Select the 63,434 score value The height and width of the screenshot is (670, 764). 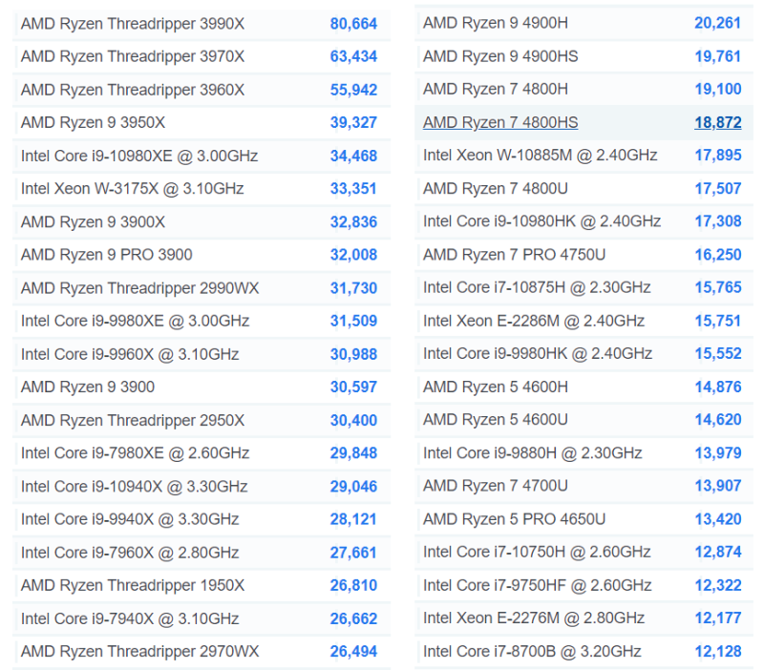[x=353, y=56]
